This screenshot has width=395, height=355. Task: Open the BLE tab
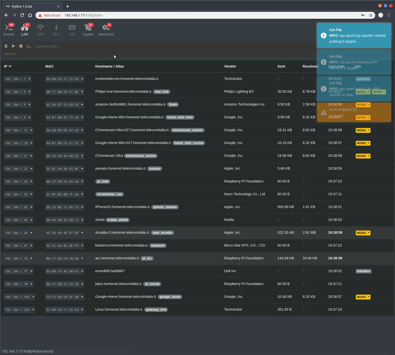tap(56, 30)
